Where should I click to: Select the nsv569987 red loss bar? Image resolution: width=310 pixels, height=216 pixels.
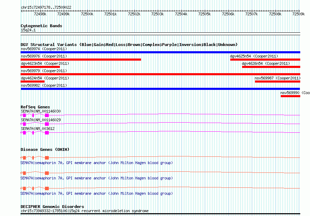pyautogui.click(x=278, y=82)
